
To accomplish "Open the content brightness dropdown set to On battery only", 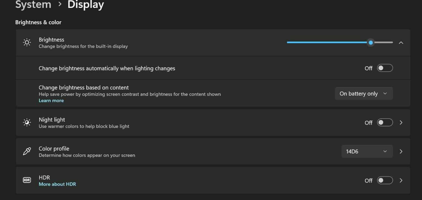I will pyautogui.click(x=364, y=93).
